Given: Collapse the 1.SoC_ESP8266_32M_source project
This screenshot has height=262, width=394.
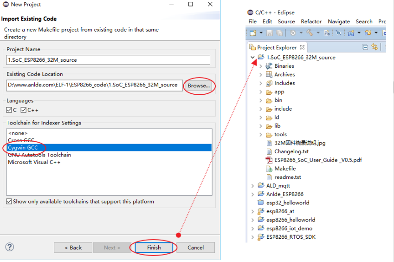Looking at the screenshot, I should [253, 58].
